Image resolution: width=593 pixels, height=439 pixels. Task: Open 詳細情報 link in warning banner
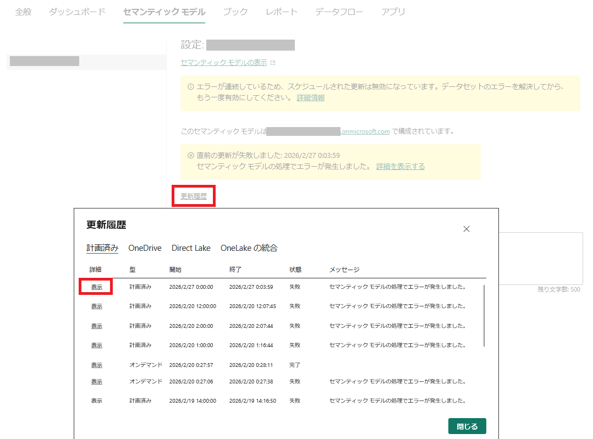click(310, 97)
